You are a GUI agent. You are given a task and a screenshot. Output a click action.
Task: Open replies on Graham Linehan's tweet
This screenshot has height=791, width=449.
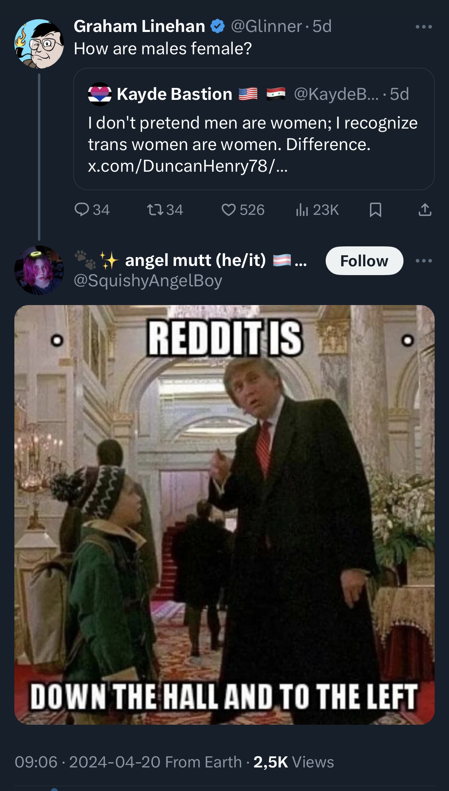click(92, 210)
